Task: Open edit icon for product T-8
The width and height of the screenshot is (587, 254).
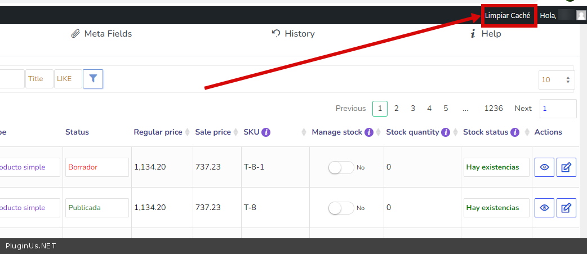Action: point(566,208)
